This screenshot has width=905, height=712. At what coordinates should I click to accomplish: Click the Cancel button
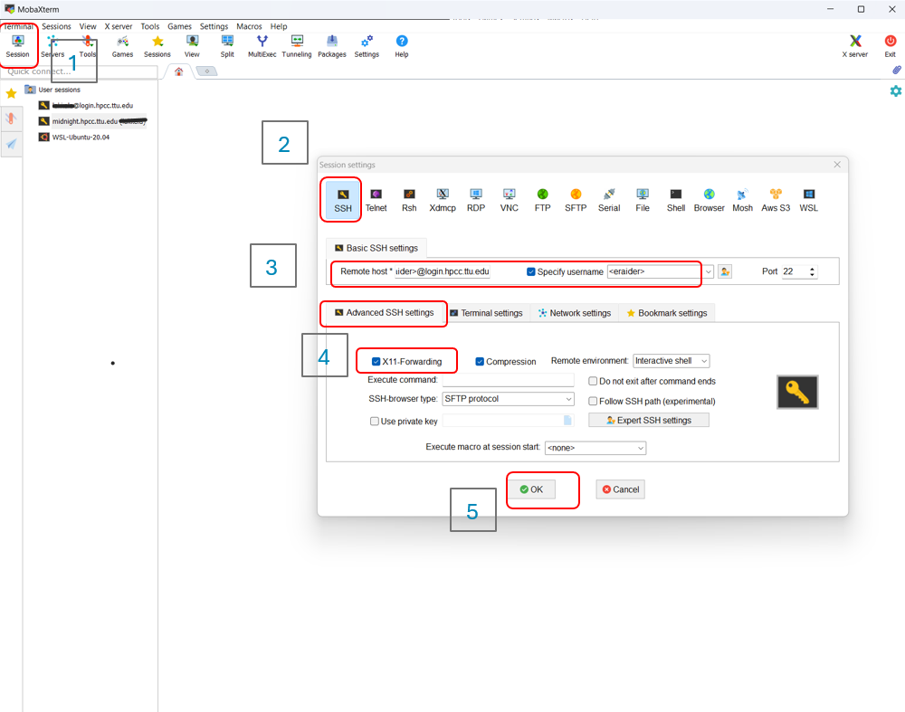click(x=621, y=489)
